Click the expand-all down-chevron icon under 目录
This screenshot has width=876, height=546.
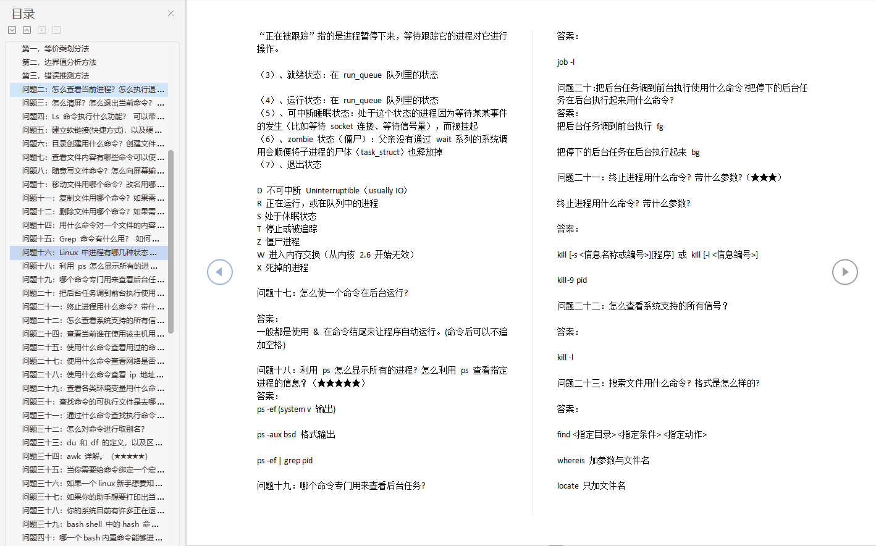pos(12,30)
